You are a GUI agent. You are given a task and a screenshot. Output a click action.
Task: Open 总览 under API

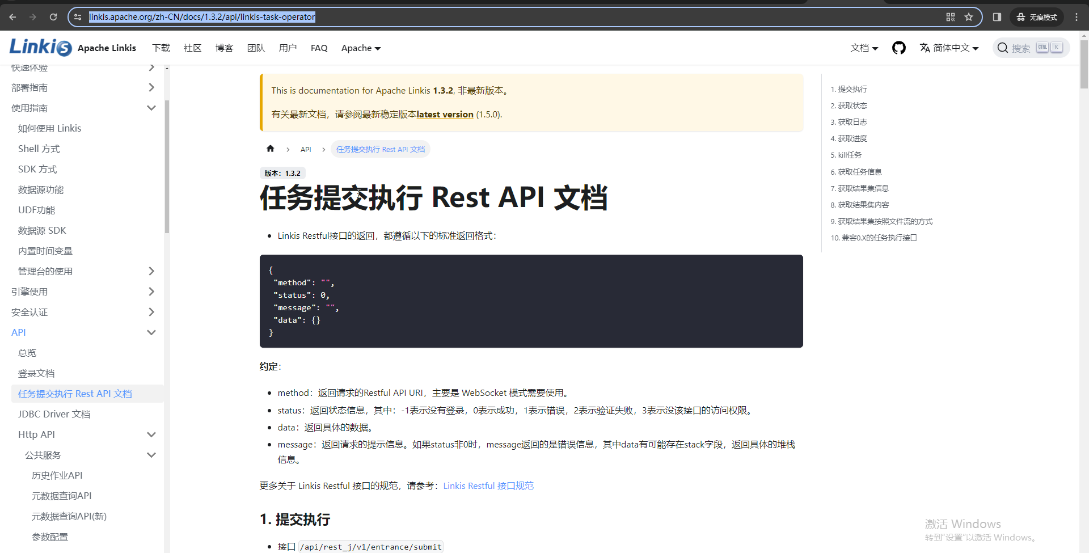tap(27, 353)
